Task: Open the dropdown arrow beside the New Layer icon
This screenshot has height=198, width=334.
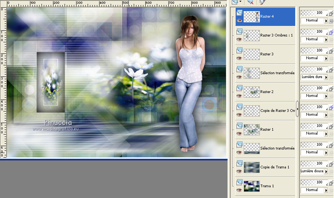Action: pos(240,2)
